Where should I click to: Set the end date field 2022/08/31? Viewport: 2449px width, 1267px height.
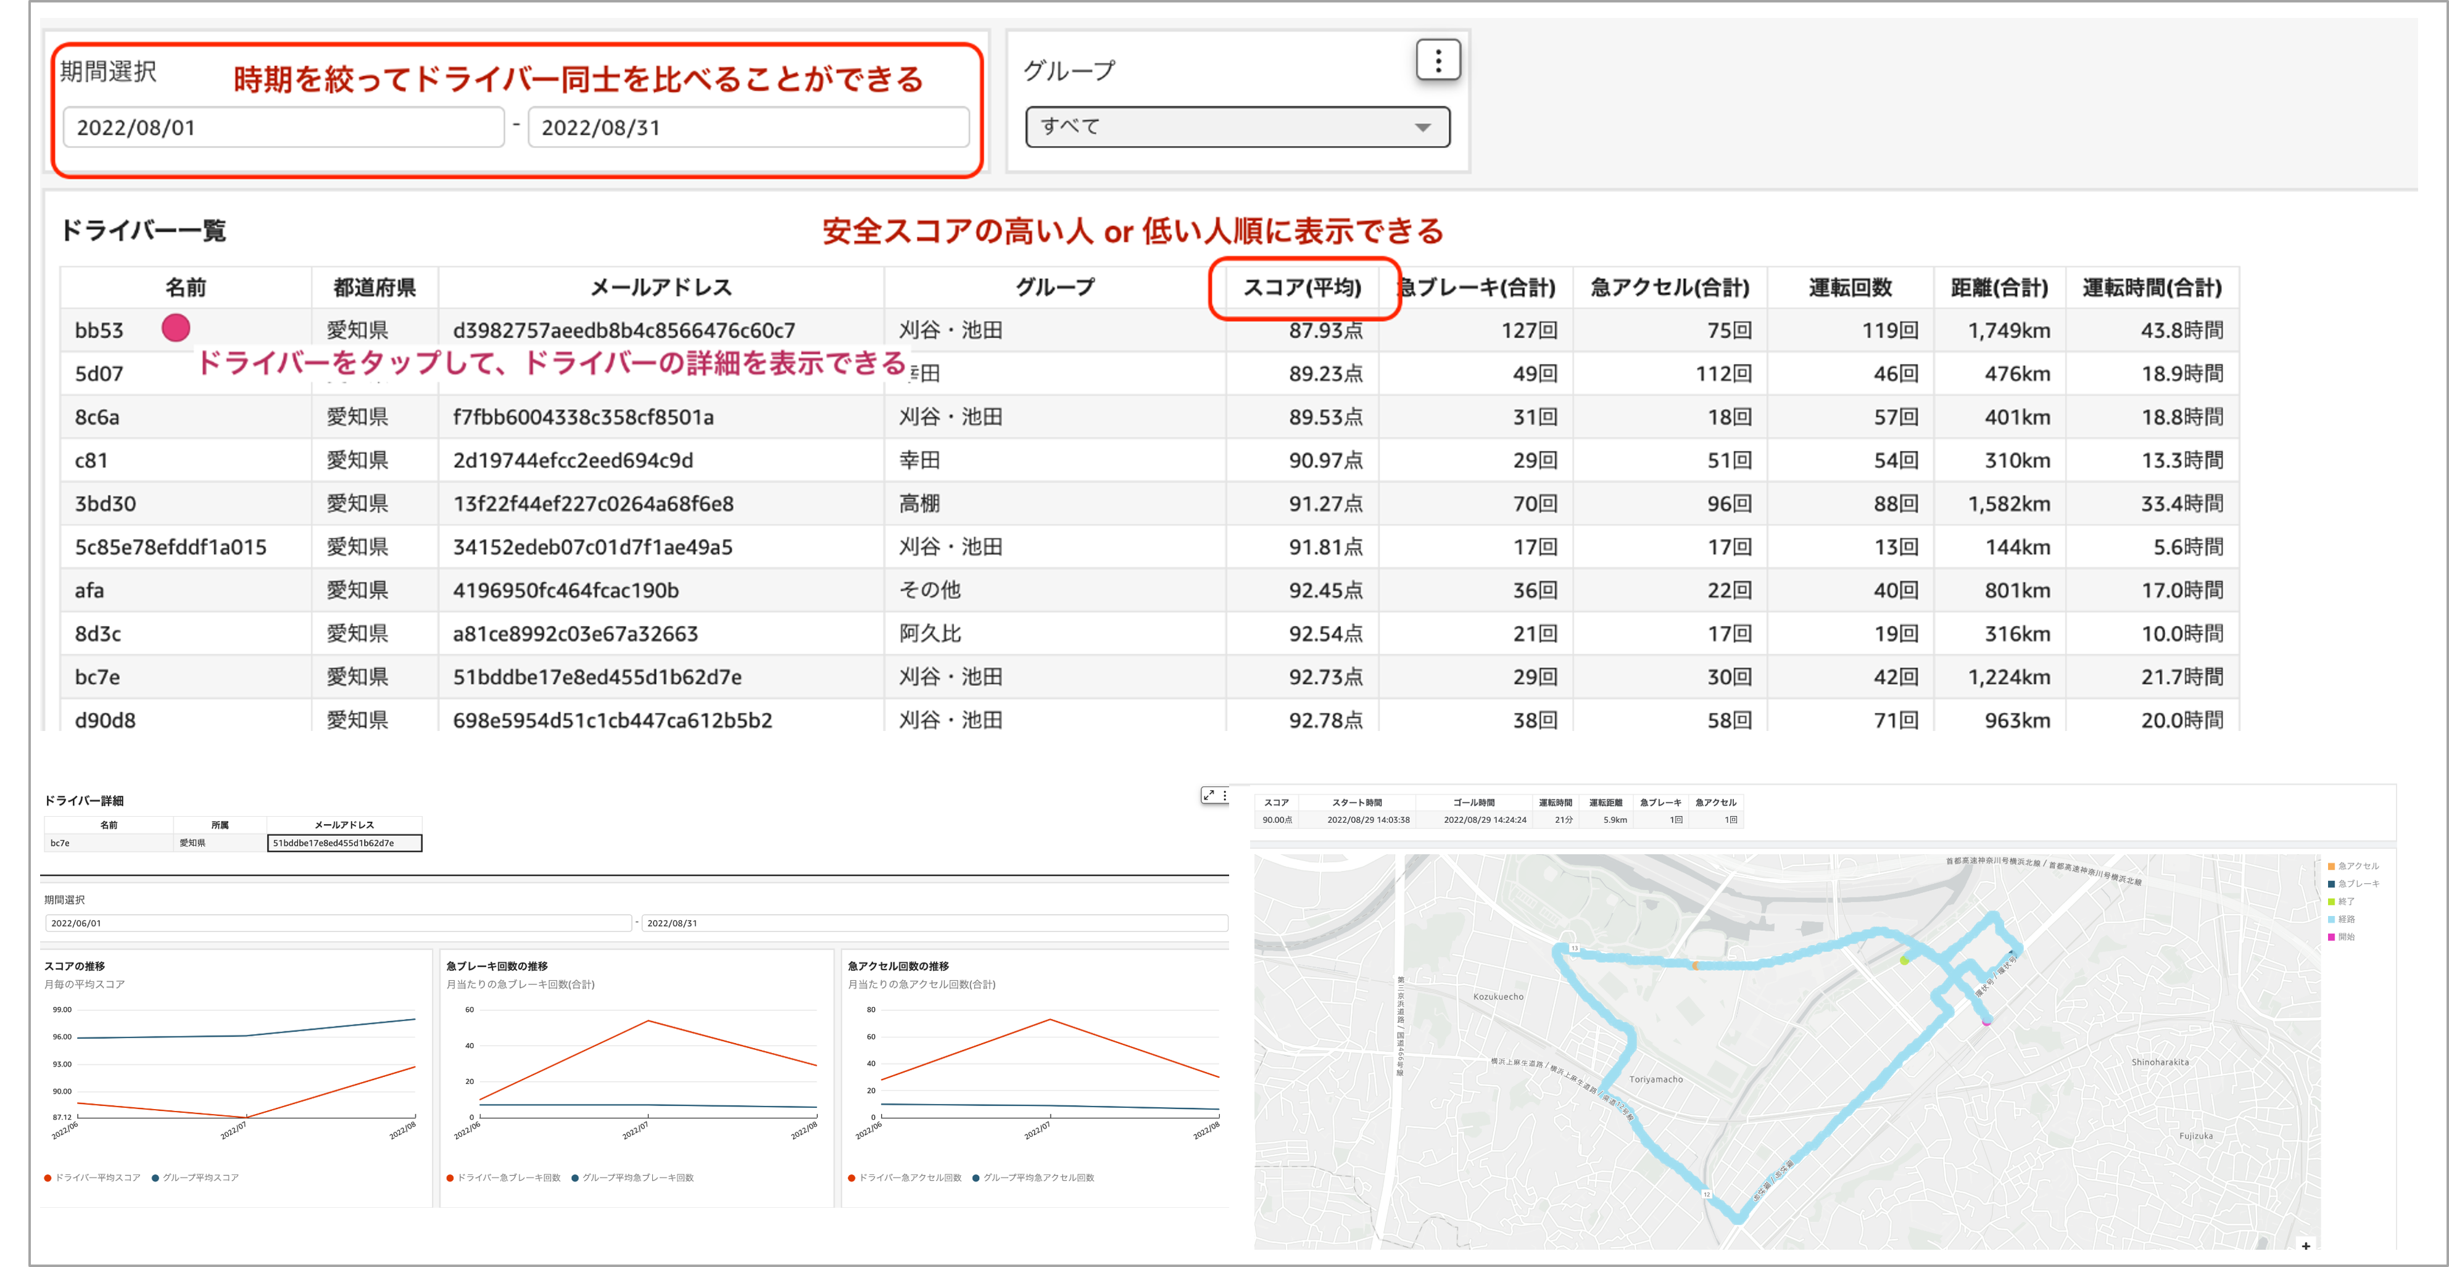(x=748, y=127)
